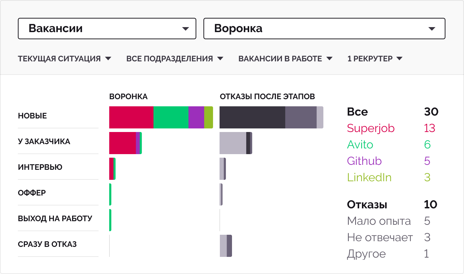The width and height of the screenshot is (464, 274).
Task: Select the LinkedIn source in legend
Action: click(369, 177)
